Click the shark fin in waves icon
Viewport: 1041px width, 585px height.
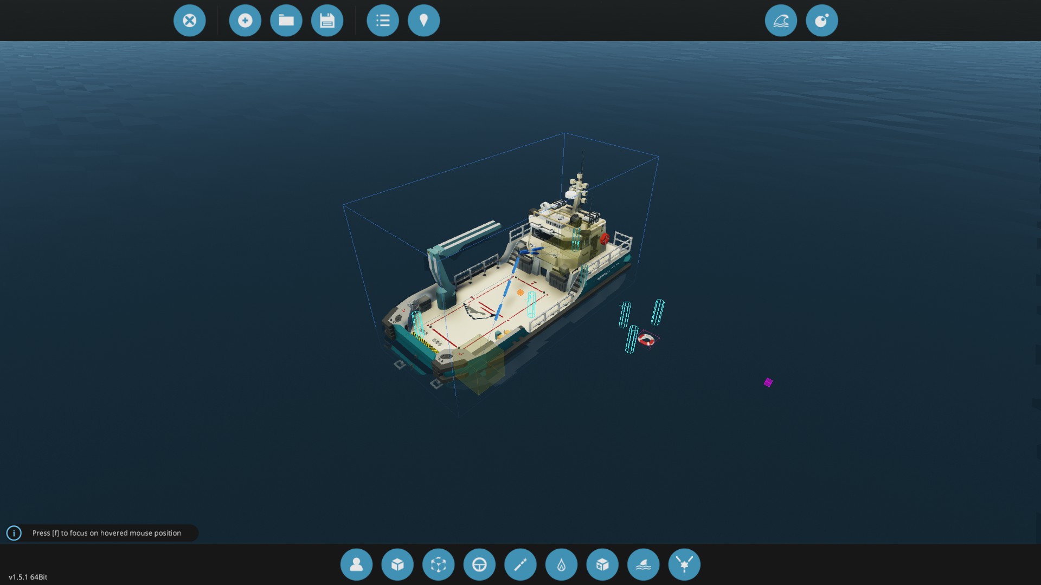click(643, 564)
